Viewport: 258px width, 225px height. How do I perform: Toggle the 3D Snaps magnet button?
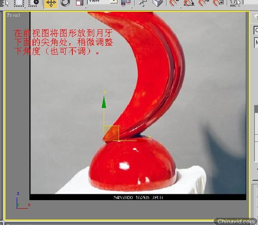174,3
